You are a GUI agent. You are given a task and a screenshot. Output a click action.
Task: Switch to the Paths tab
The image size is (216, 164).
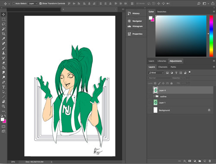tap(173, 67)
